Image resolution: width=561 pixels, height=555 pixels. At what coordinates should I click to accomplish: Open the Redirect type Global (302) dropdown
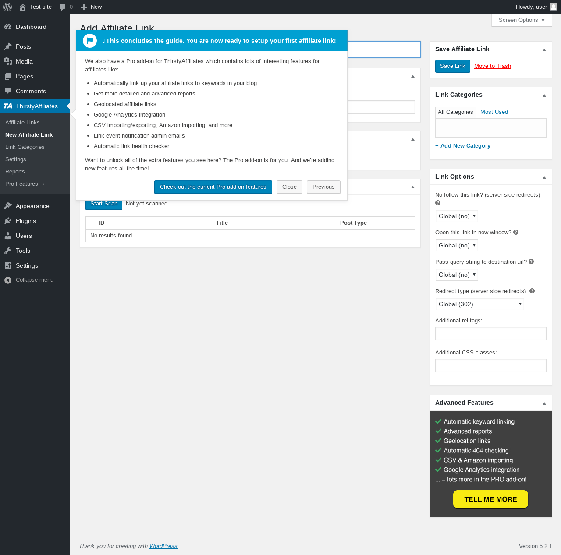(x=480, y=304)
